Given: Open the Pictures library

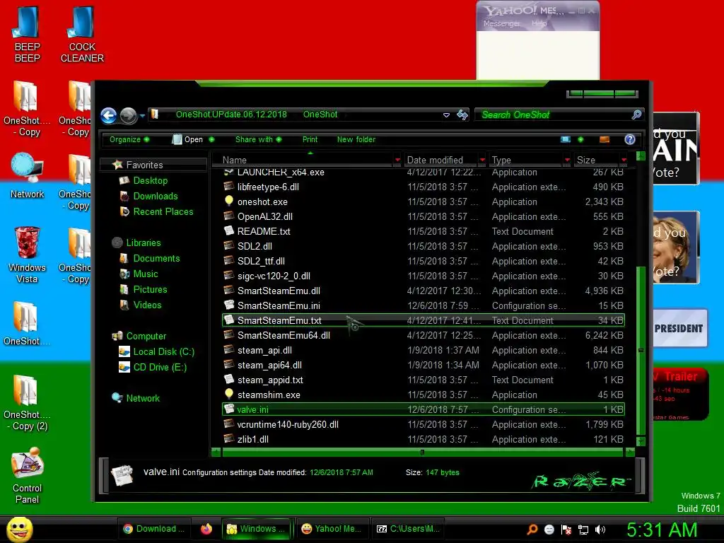Looking at the screenshot, I should coord(150,289).
